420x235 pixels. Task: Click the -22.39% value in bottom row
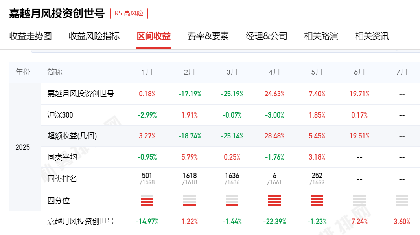point(274,222)
